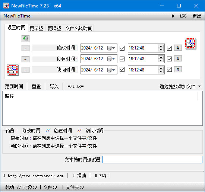Switch to the 设置时间 tab
The height and width of the screenshot is (192, 205).
[x=16, y=28]
